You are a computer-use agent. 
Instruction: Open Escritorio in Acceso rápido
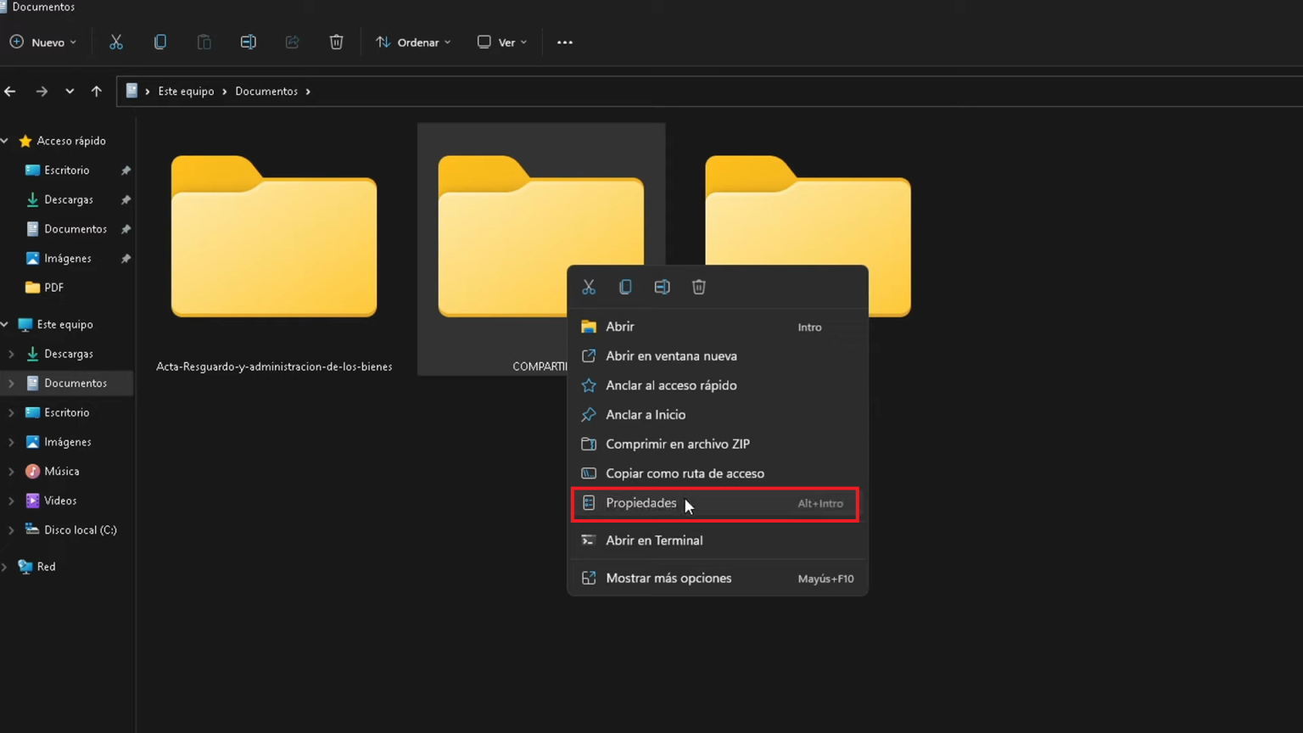[x=67, y=171]
